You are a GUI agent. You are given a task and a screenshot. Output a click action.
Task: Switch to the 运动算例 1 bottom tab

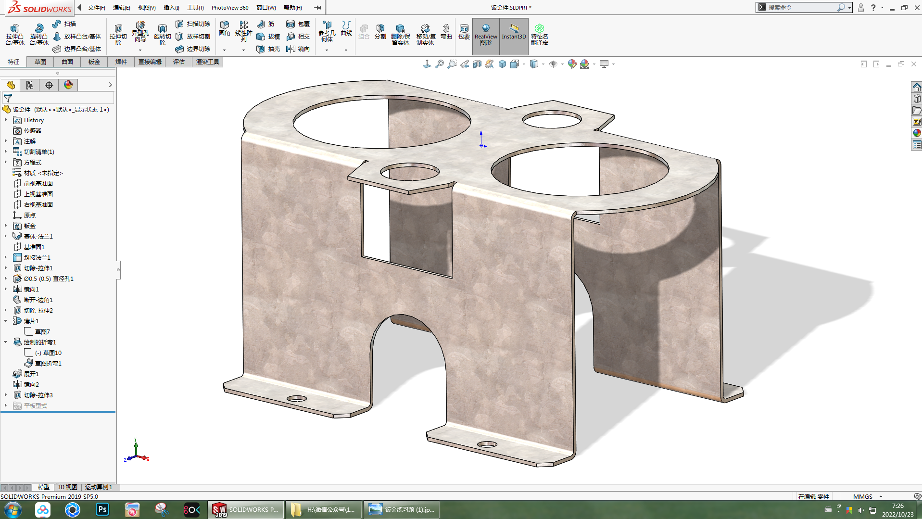click(99, 487)
